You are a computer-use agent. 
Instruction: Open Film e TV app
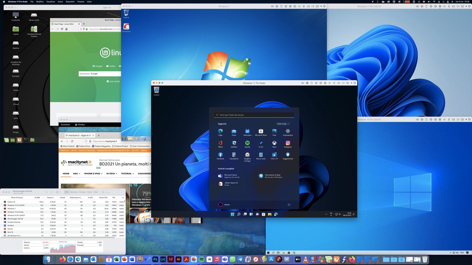click(x=274, y=155)
